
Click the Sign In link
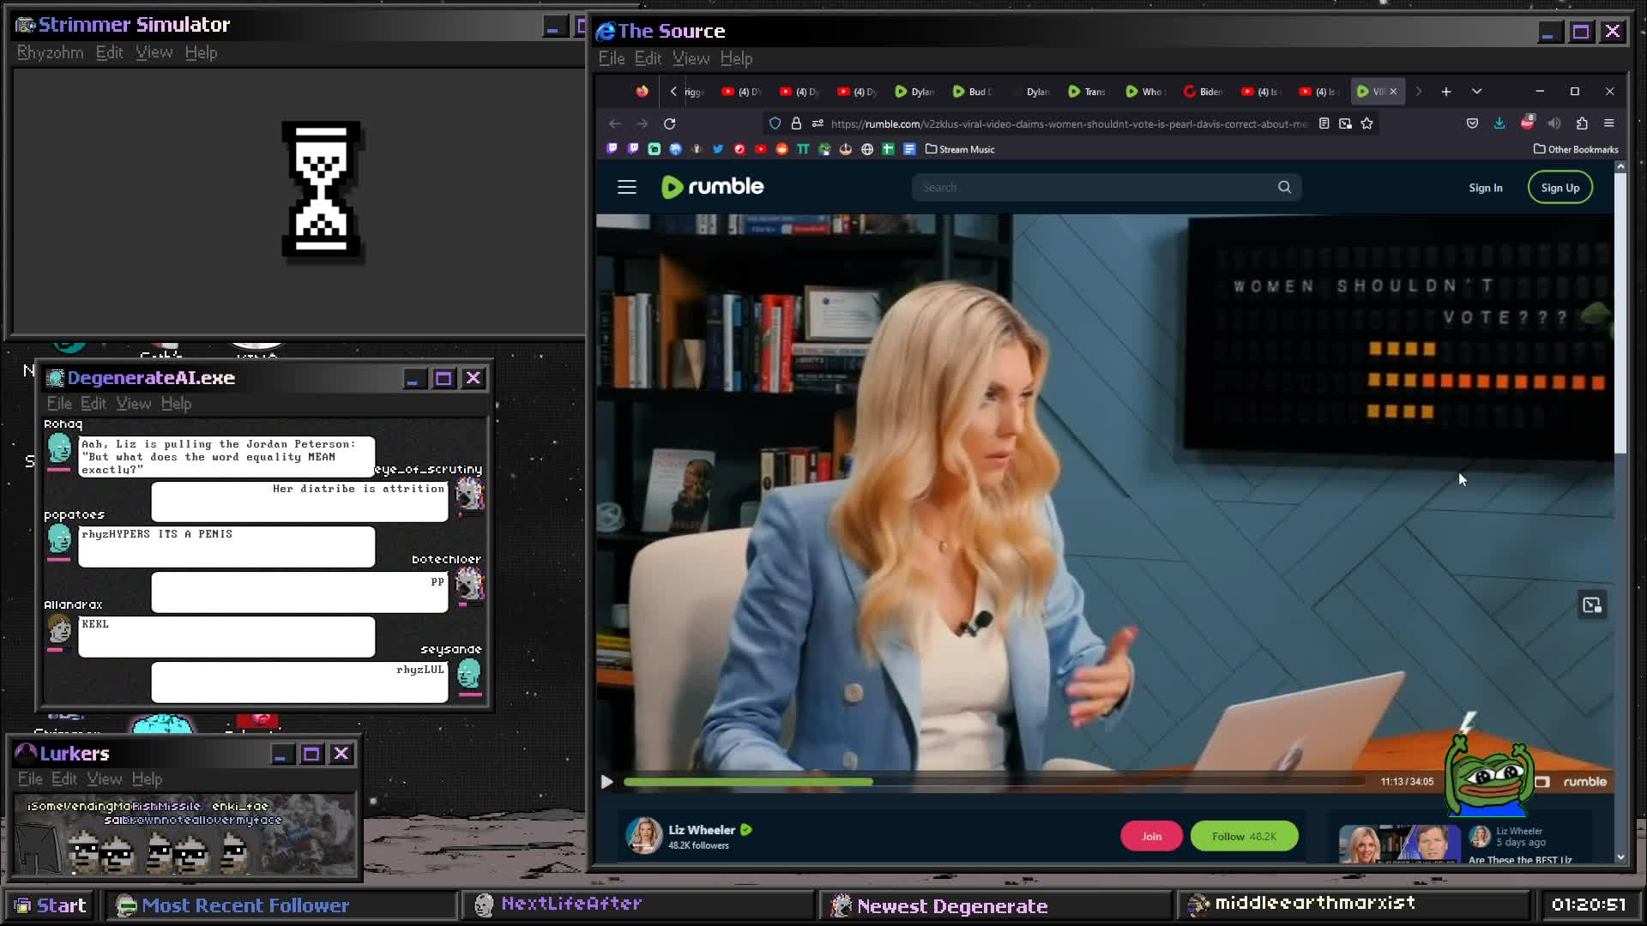tap(1485, 188)
